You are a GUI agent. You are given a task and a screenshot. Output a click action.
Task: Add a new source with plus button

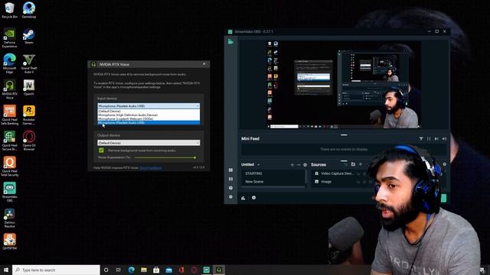point(361,164)
